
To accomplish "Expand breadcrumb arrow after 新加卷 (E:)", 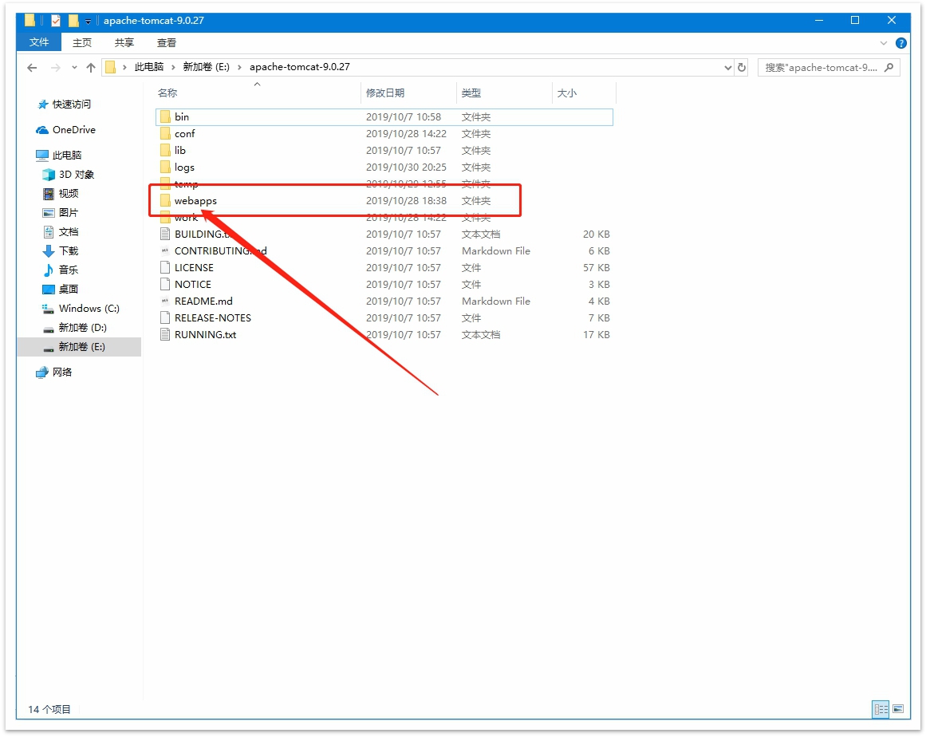I will point(240,67).
